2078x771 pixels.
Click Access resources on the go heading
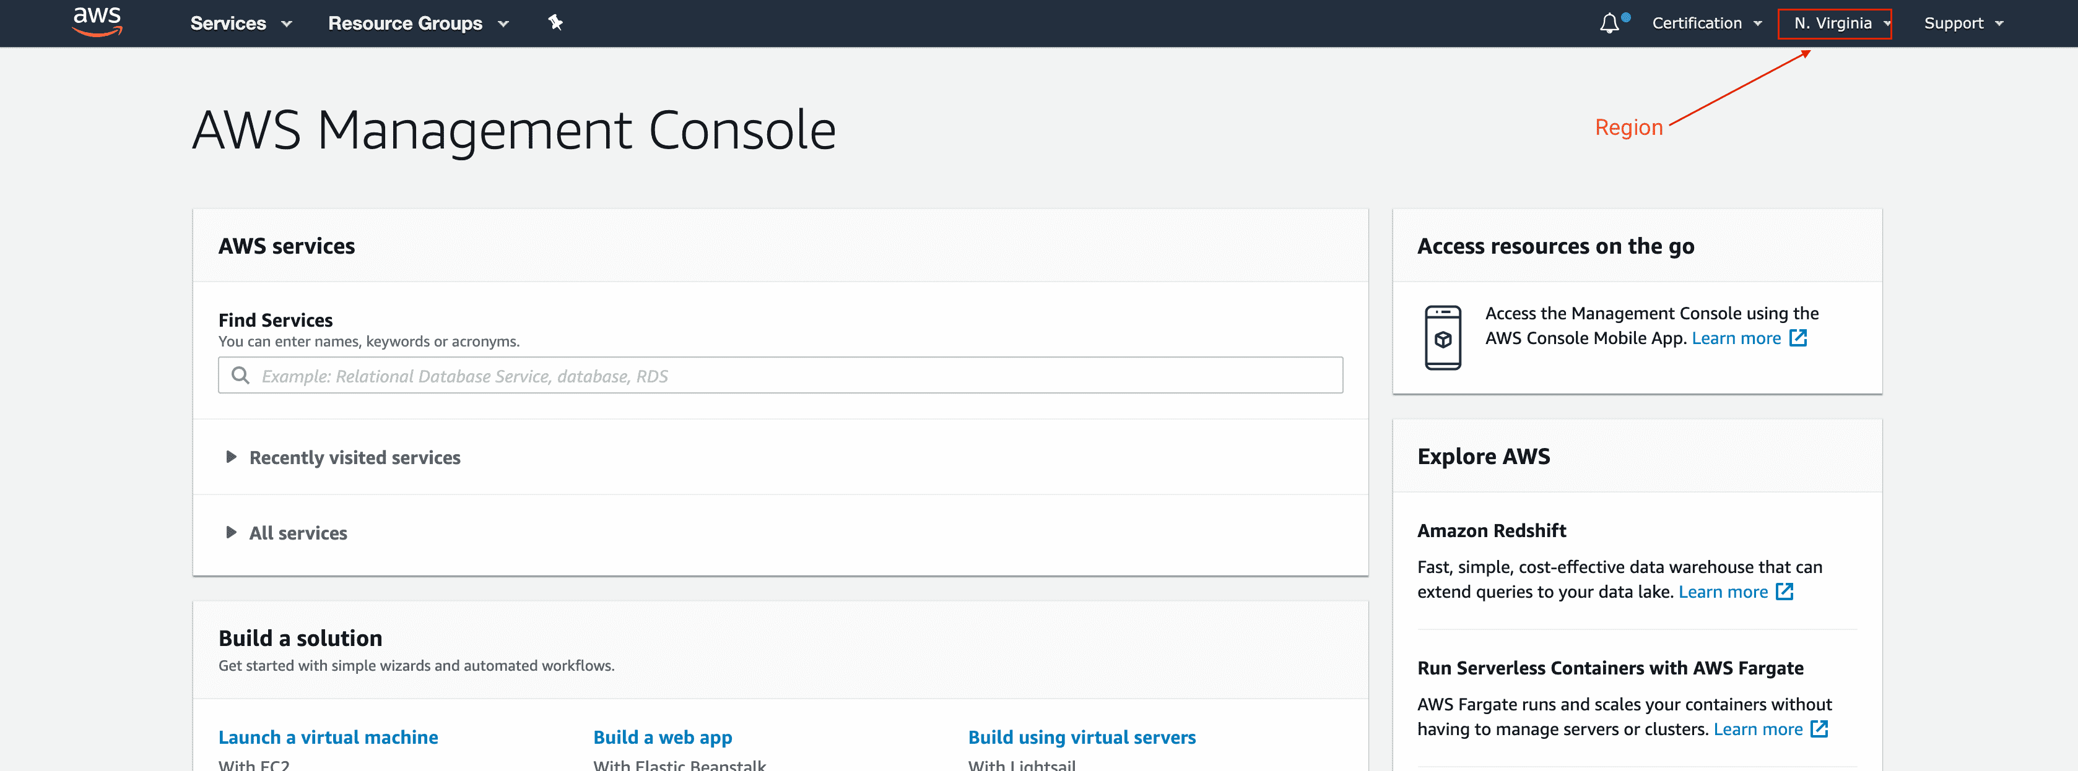(1555, 246)
